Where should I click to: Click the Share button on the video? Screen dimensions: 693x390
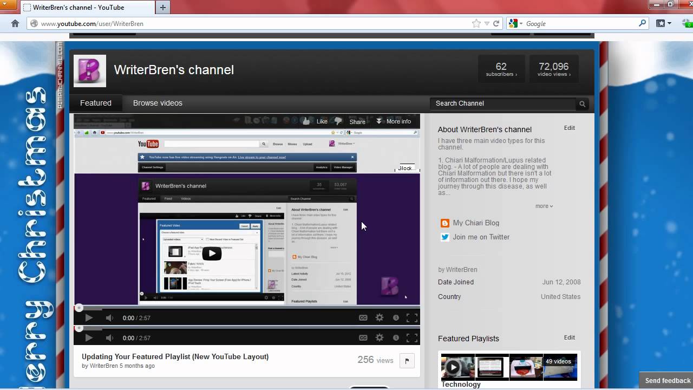click(x=357, y=122)
